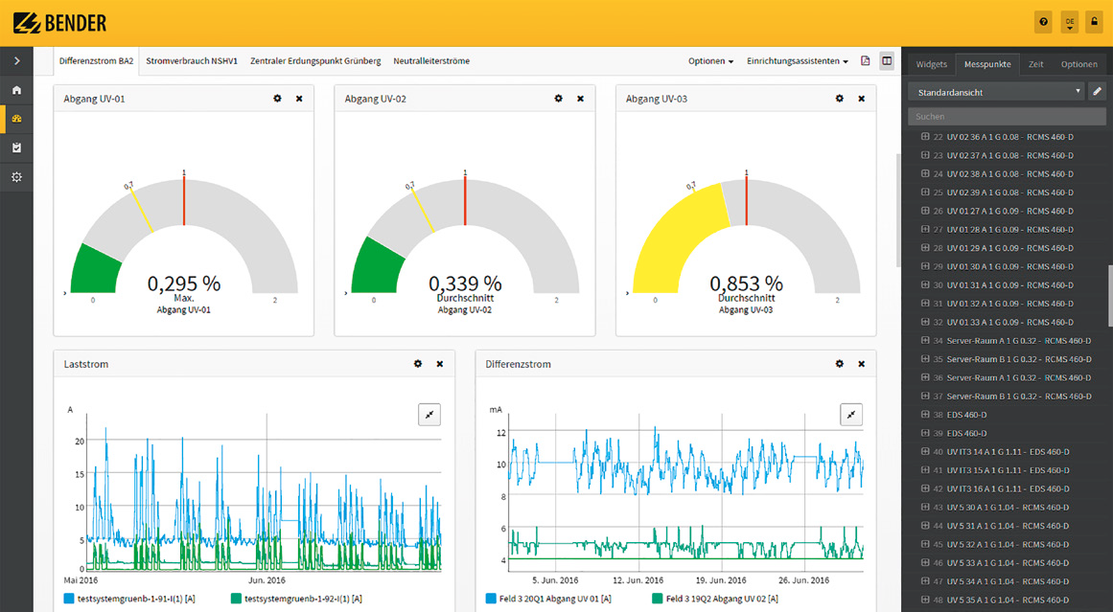Open settings gear in left sidebar
Image resolution: width=1113 pixels, height=612 pixels.
tap(16, 177)
